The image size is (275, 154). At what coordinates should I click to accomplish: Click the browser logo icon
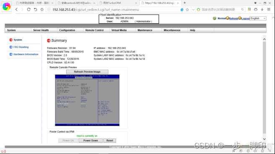(7, 6)
